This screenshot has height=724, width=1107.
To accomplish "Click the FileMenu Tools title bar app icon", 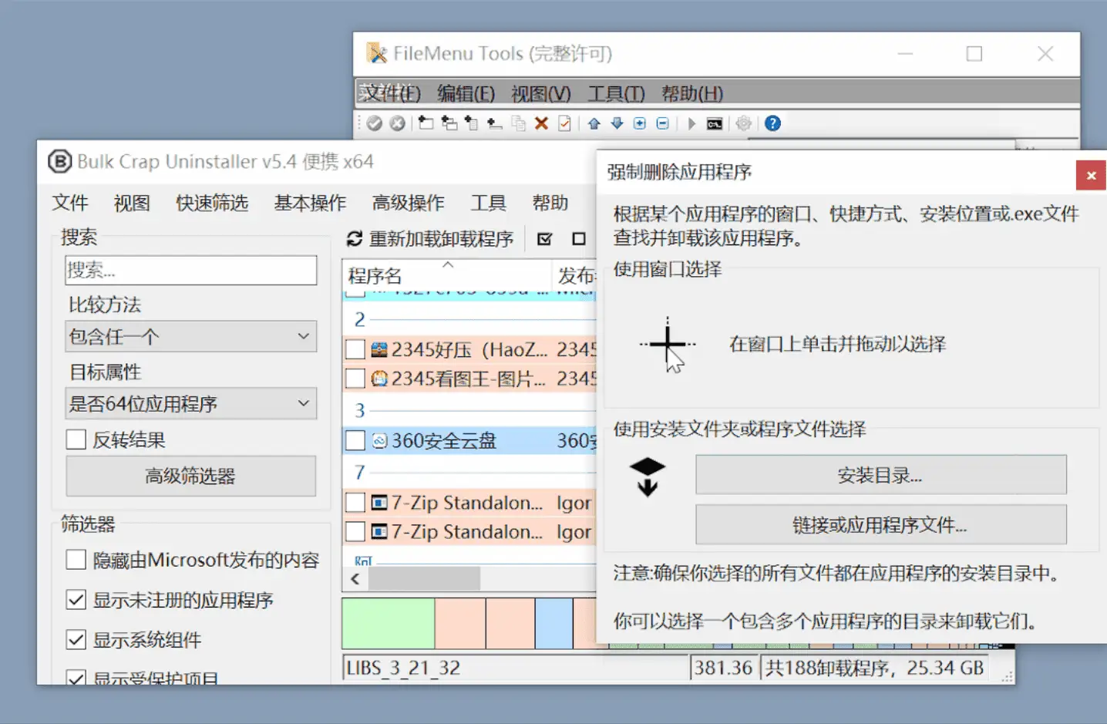I will point(376,53).
